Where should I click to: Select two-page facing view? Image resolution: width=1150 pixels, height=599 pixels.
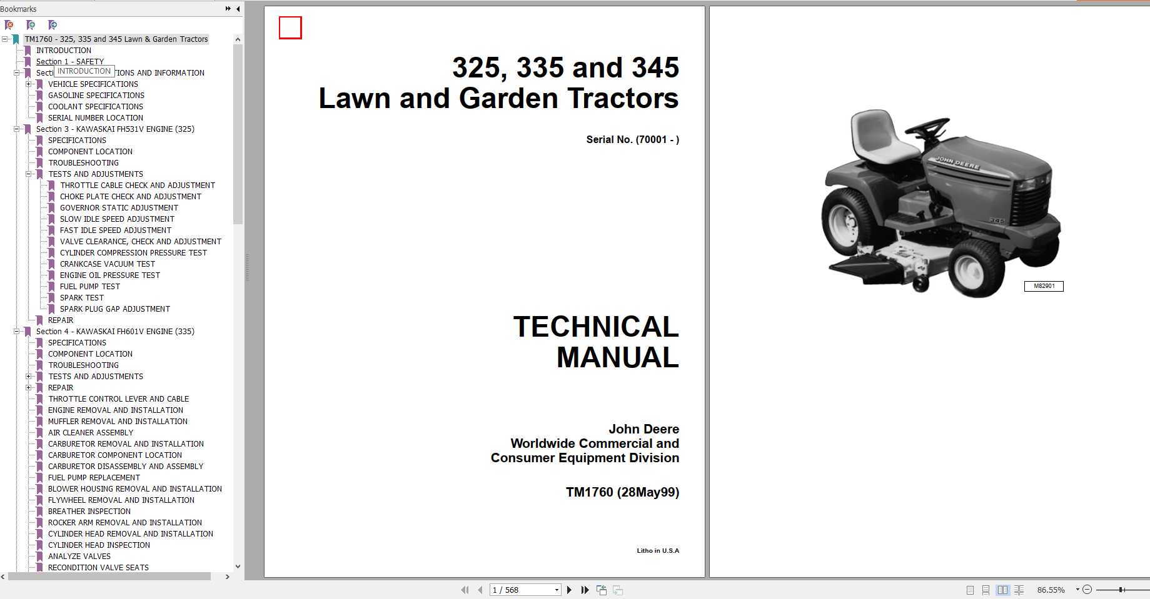(1004, 590)
